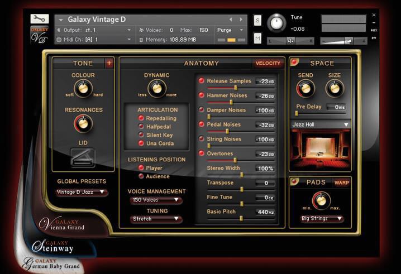Switch to Galaxy Steinway tab

[x=52, y=247]
